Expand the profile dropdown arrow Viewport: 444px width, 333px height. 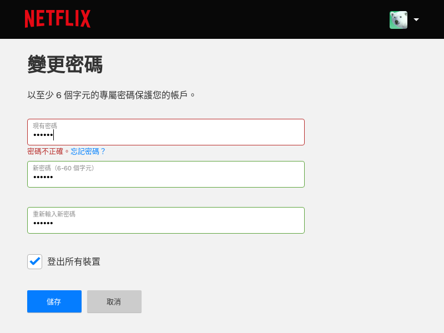pyautogui.click(x=416, y=19)
